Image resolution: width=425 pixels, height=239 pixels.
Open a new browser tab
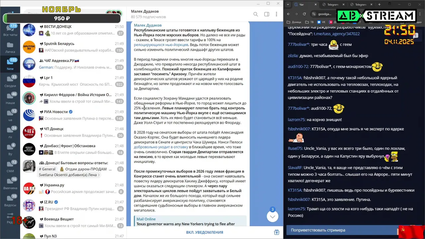coord(379,5)
